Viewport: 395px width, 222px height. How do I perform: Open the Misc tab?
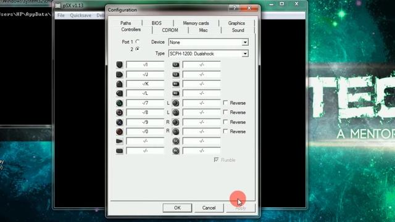tap(203, 30)
